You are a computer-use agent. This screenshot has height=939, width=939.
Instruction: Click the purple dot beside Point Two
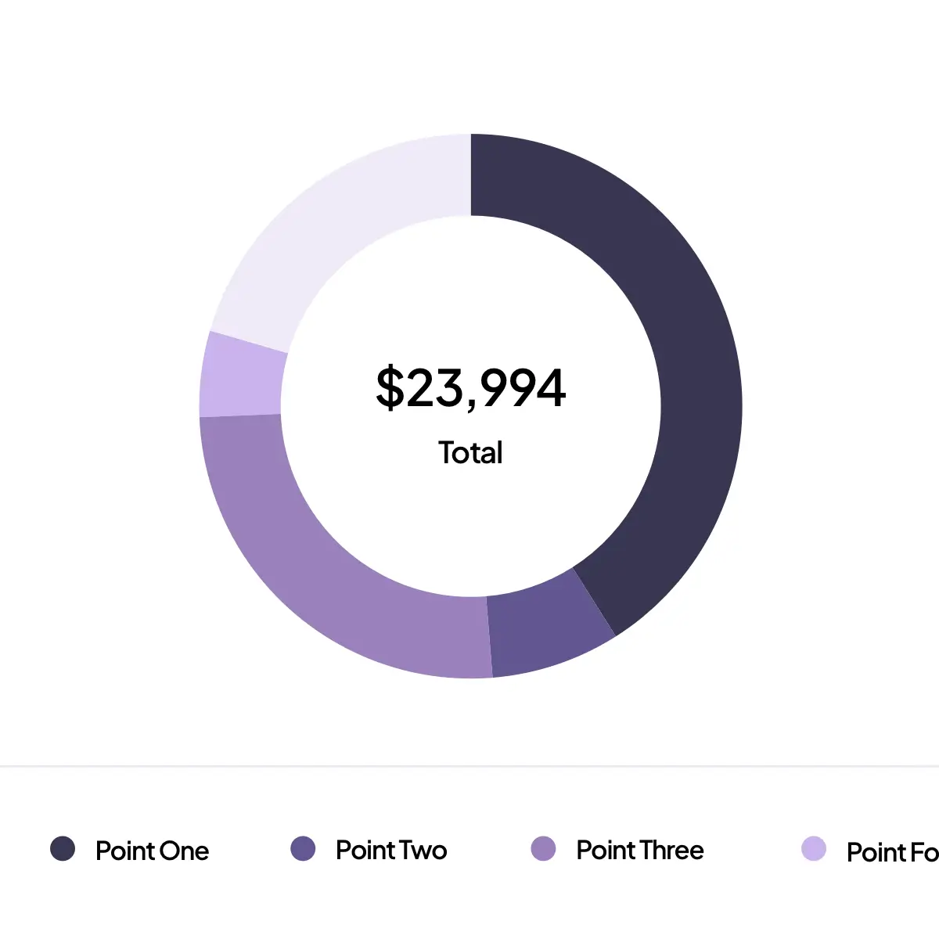click(x=303, y=849)
